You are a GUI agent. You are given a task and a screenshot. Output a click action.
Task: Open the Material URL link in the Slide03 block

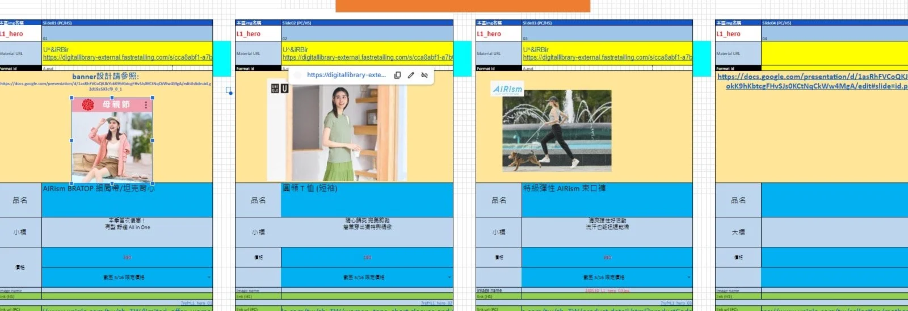tap(607, 57)
